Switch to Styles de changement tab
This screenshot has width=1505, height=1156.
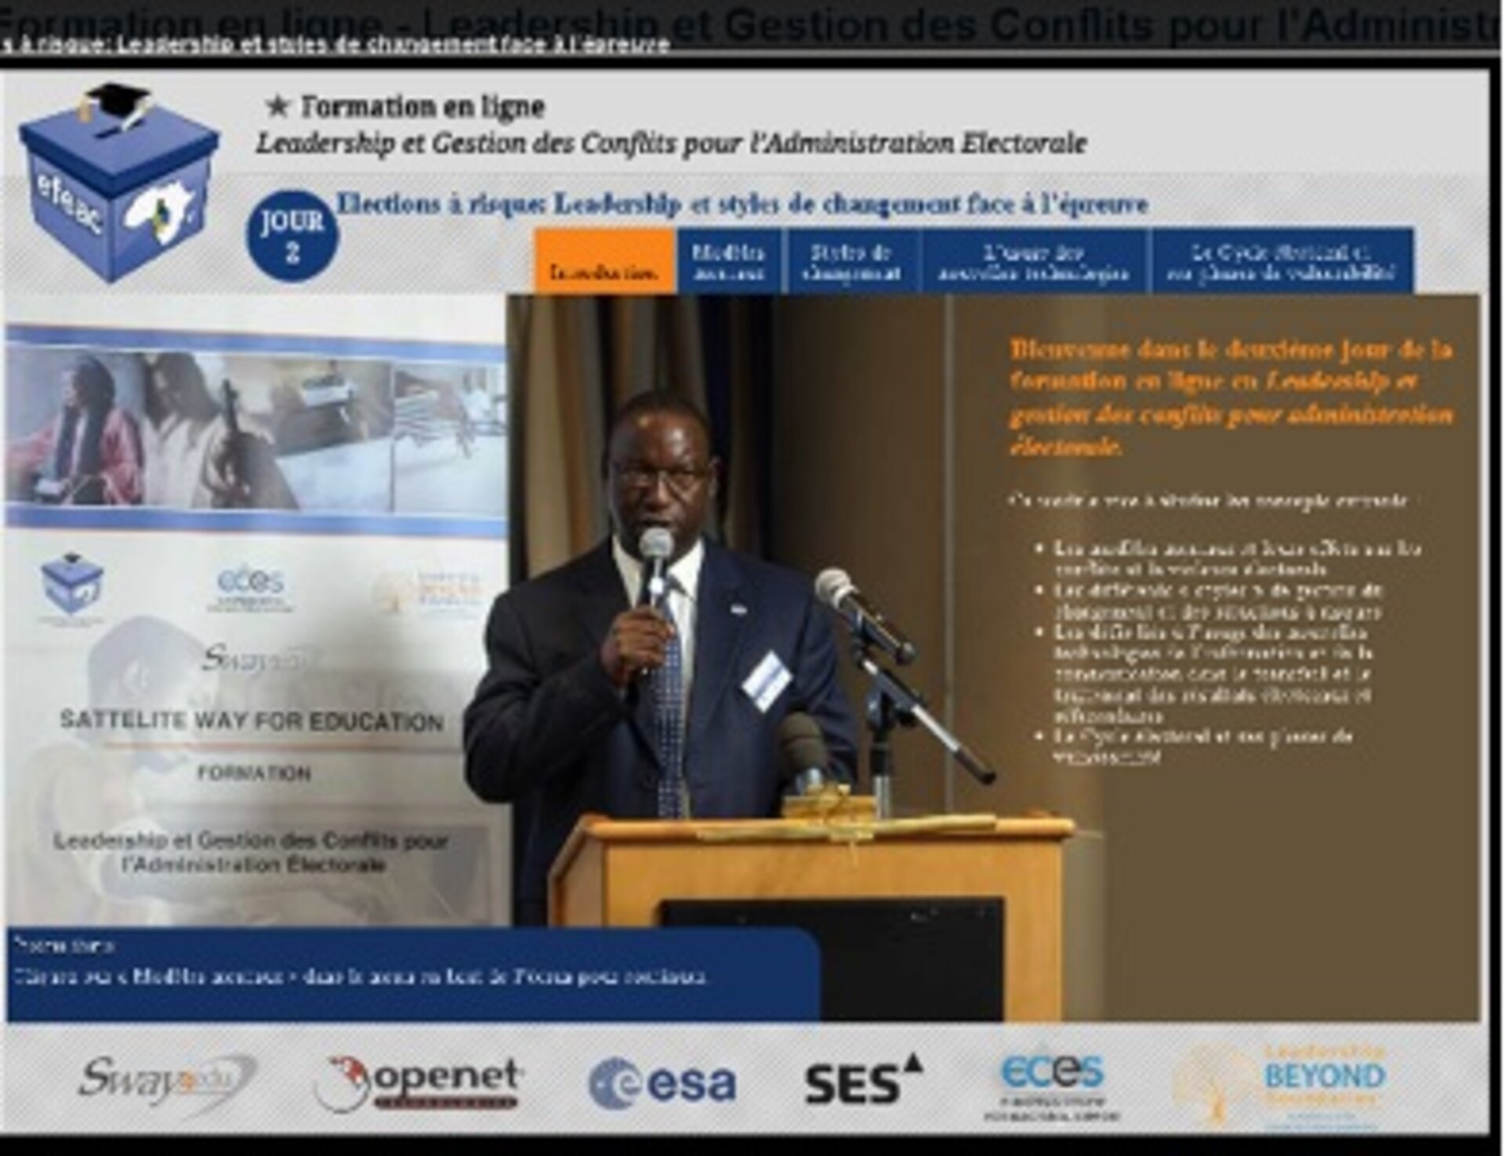coord(850,262)
